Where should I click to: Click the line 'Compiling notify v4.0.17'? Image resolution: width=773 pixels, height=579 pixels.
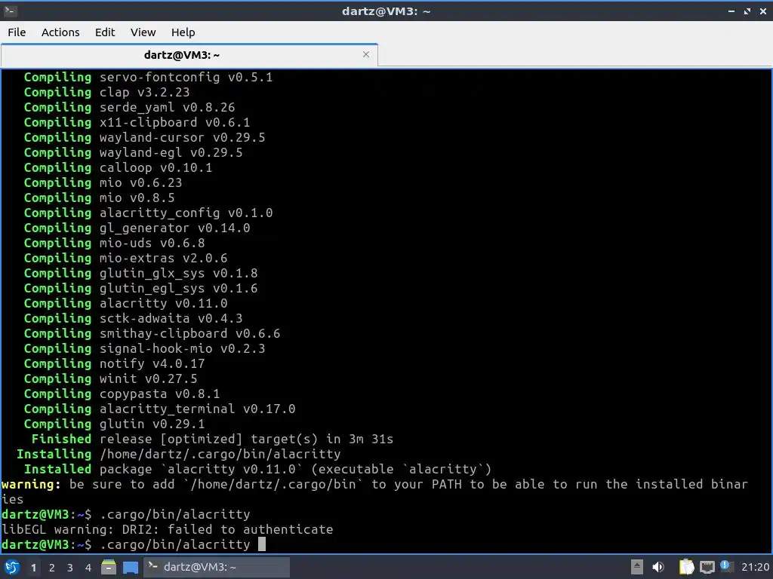click(114, 363)
